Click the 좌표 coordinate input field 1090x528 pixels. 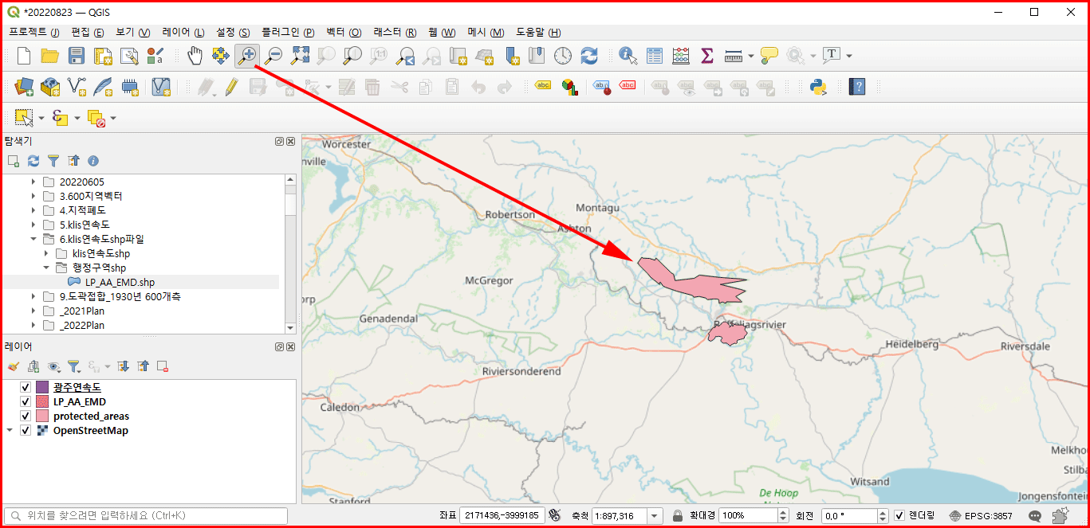[502, 515]
